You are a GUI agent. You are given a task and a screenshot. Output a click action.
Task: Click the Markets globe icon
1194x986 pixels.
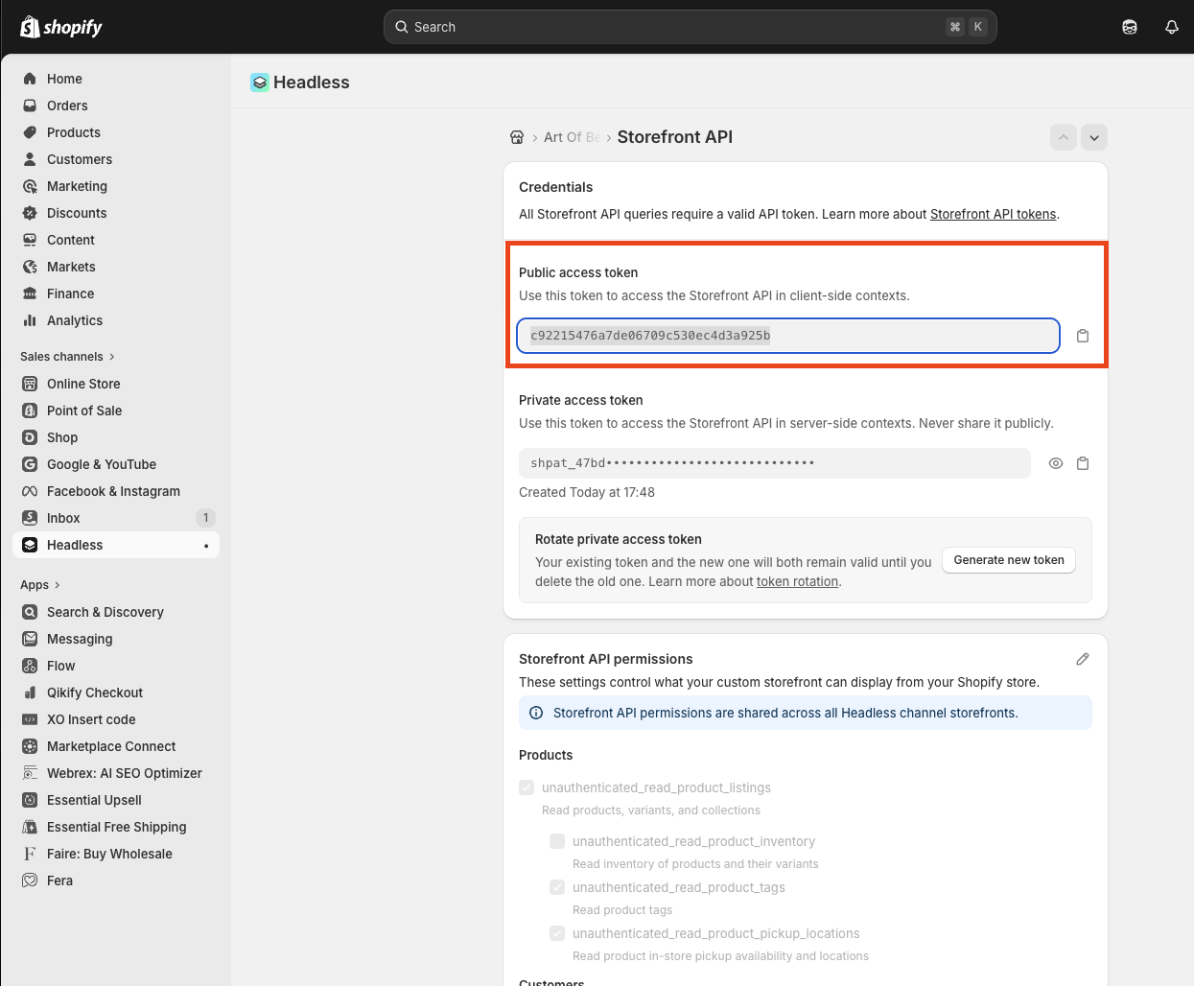(x=30, y=267)
